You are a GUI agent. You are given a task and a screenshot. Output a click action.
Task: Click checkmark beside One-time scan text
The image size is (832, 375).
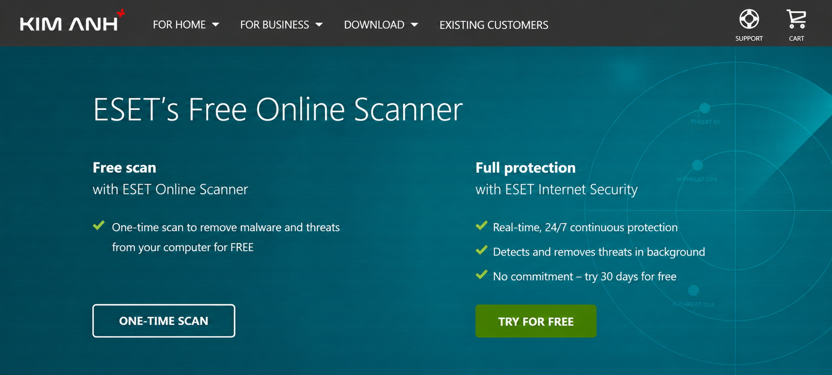[99, 226]
